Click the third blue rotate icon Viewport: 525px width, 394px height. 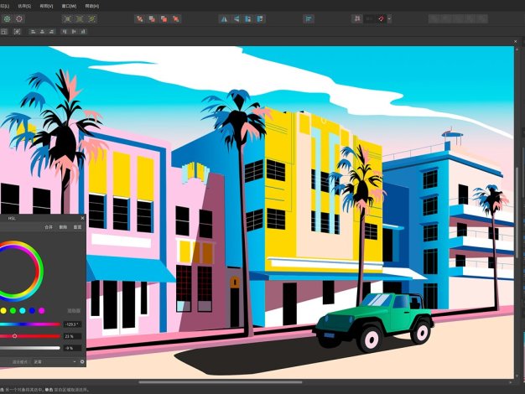point(248,19)
